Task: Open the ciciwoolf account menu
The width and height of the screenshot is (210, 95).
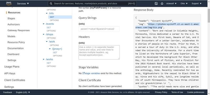Action: point(171,4)
